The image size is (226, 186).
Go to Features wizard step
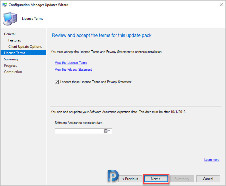(x=15, y=40)
